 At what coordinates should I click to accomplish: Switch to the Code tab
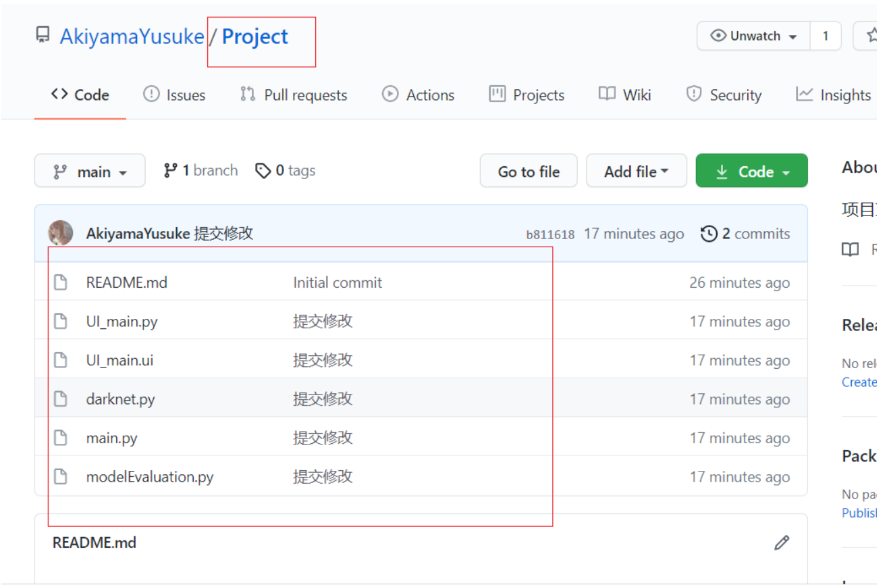click(x=80, y=95)
